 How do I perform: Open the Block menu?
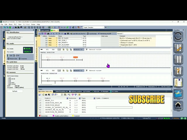[11, 24]
